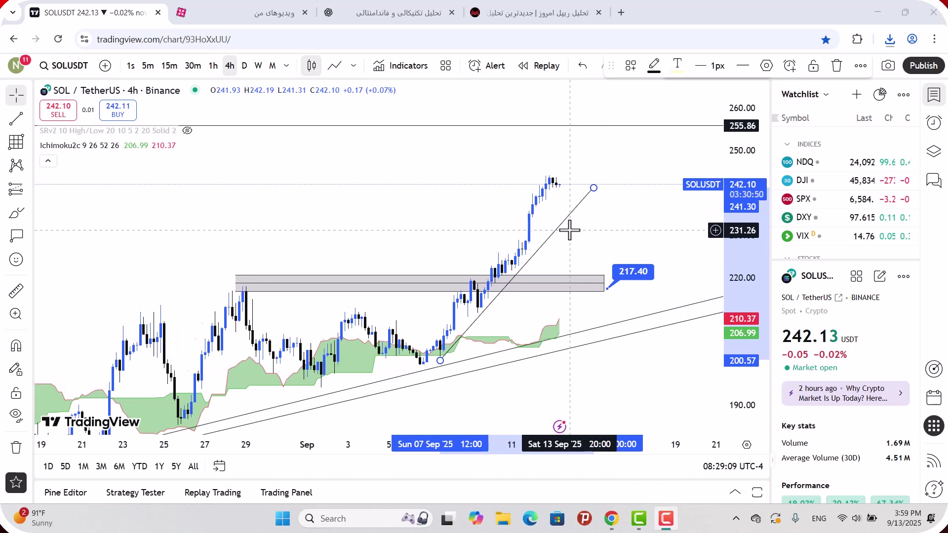Select the VIX watchlist row
The height and width of the screenshot is (533, 948).
[x=846, y=236]
